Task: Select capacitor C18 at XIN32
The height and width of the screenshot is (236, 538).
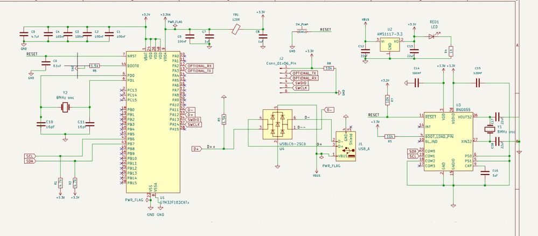Action: point(498,141)
